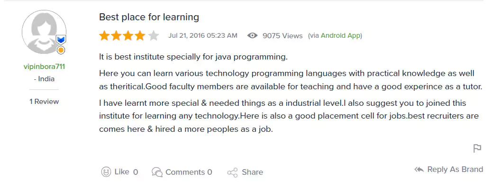Click the blue badge on the avatar

click(x=61, y=39)
